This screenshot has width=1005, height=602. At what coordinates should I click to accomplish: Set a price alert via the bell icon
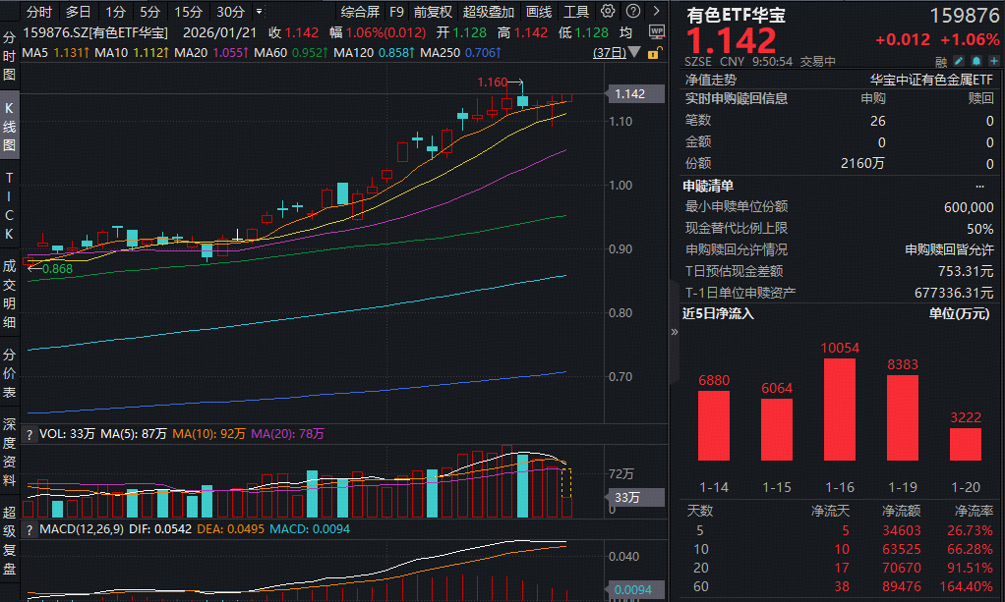pyautogui.click(x=976, y=61)
